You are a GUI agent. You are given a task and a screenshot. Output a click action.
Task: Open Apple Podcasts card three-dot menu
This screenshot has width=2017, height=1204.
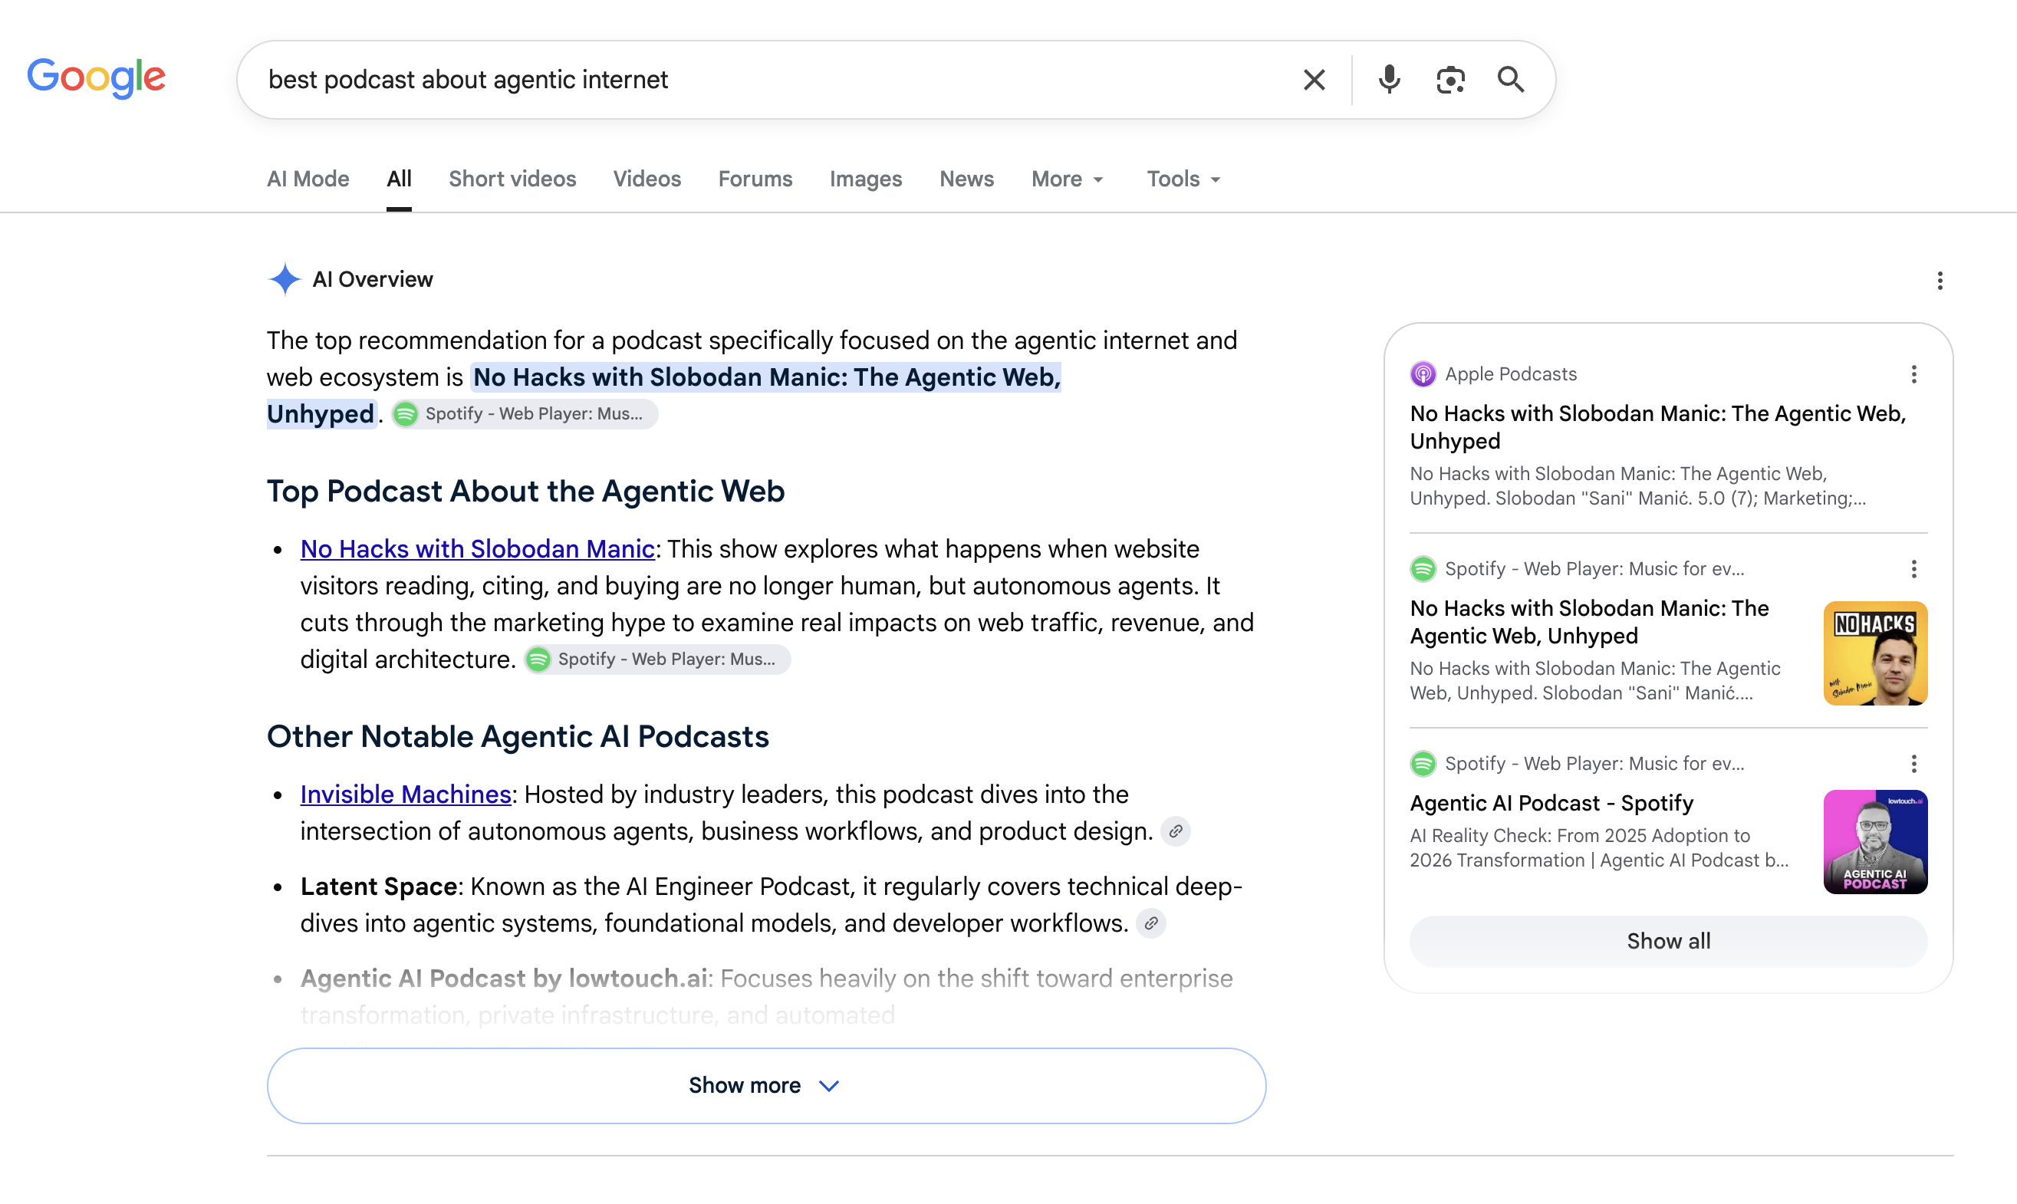click(x=1913, y=374)
